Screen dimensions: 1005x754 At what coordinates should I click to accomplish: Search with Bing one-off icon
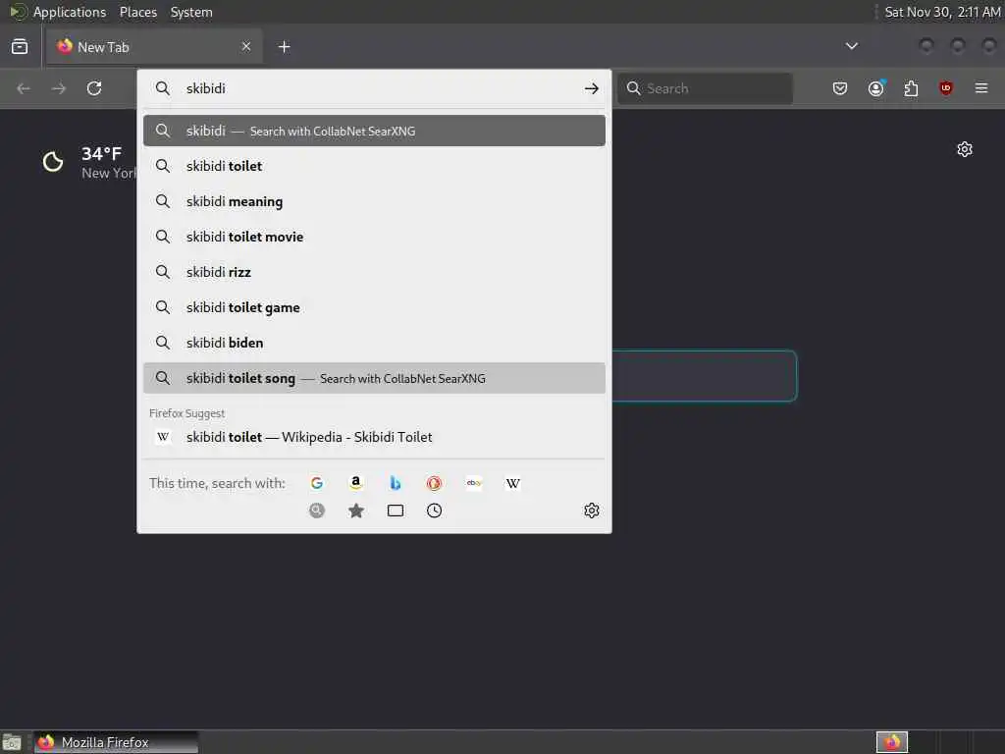395,483
